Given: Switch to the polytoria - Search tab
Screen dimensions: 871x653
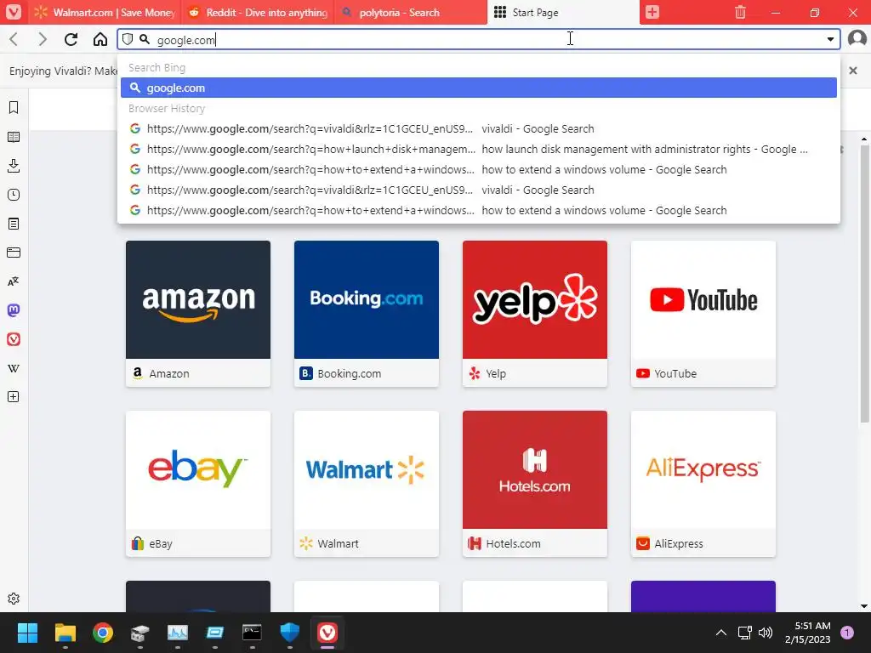Looking at the screenshot, I should (411, 12).
